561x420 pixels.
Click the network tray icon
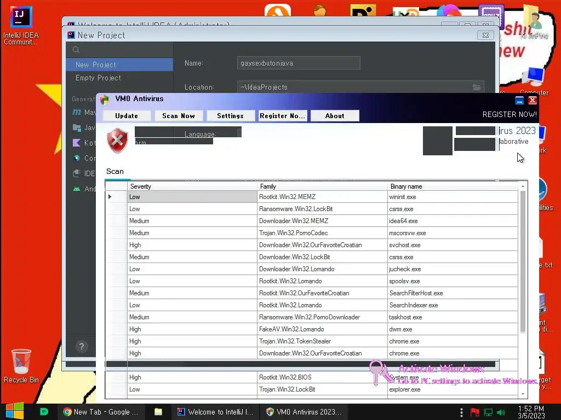[x=488, y=412]
